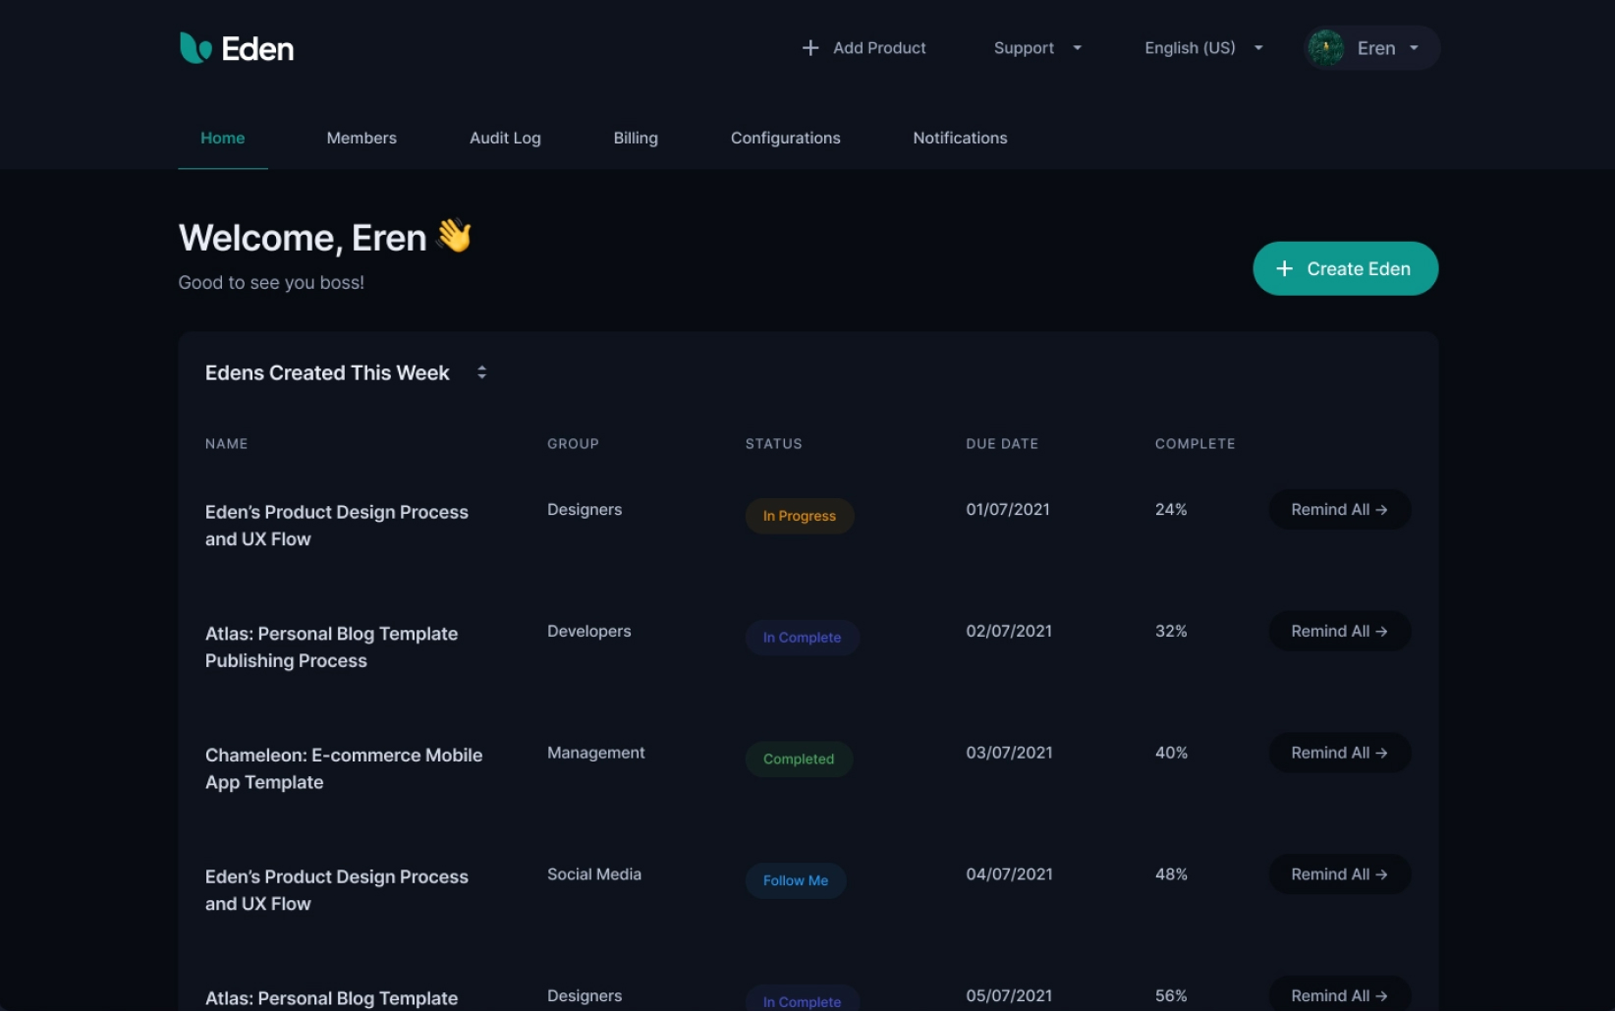Click the Follow Me status badge
This screenshot has height=1012, width=1615.
tap(795, 881)
